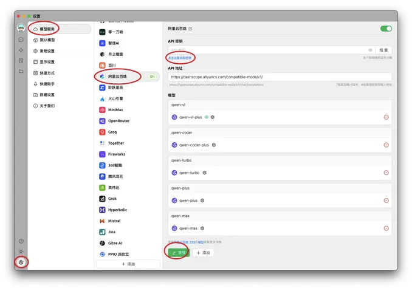Remove the qwen-vl-plus model
Screen dimensions: 412x288
tap(386, 117)
